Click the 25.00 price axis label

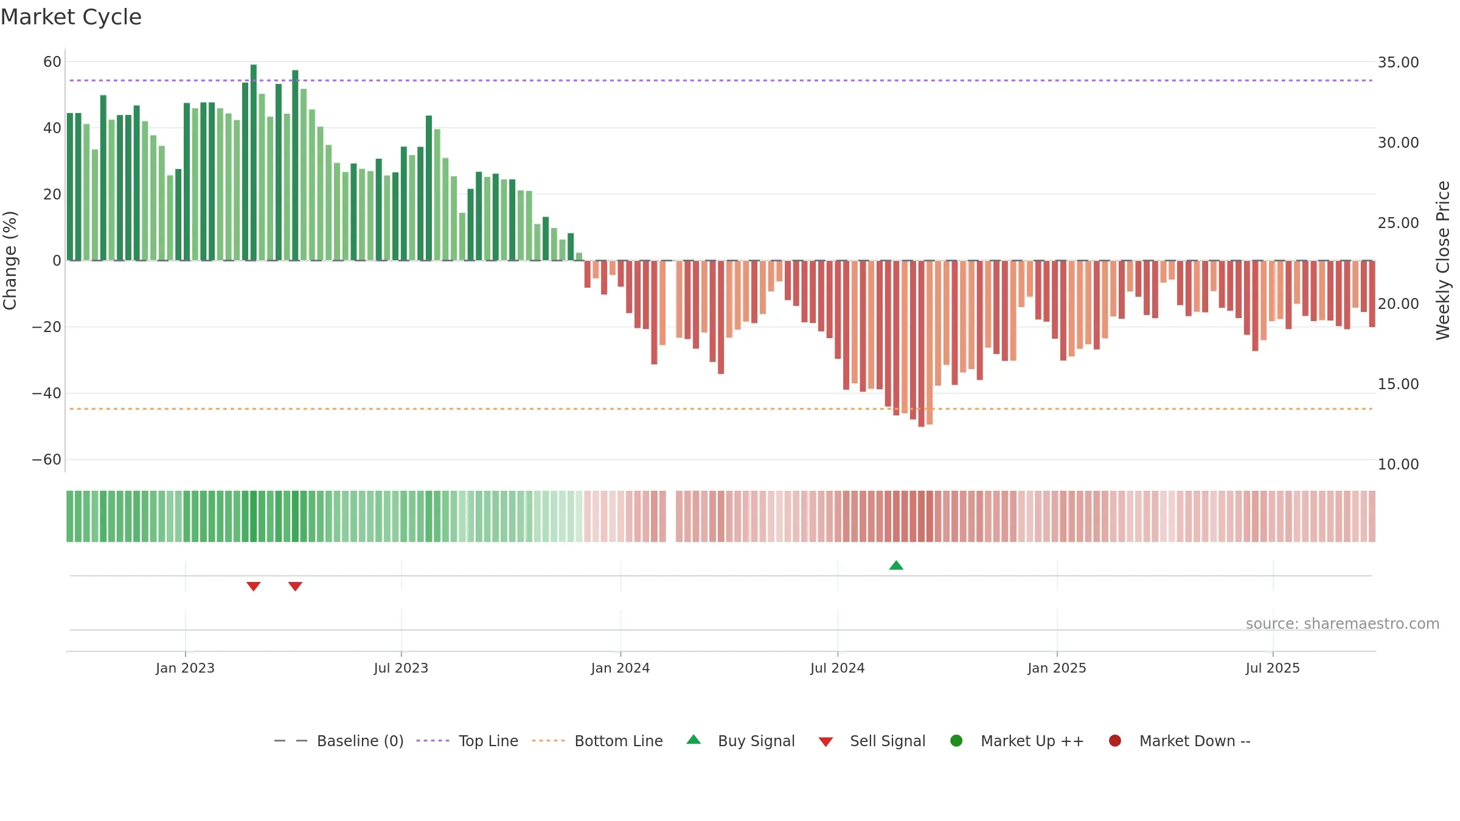(1399, 223)
